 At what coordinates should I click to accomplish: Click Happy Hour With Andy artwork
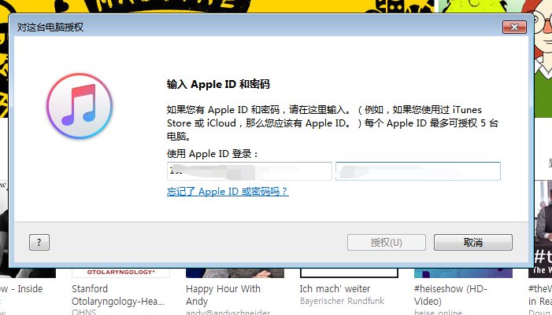235,273
